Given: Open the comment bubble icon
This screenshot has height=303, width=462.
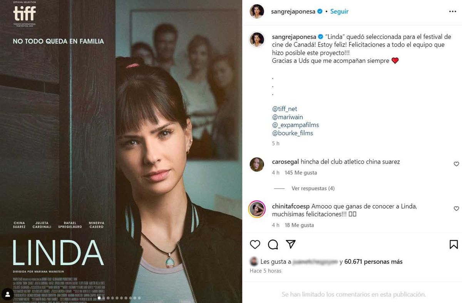Looking at the screenshot, I should coord(273,244).
